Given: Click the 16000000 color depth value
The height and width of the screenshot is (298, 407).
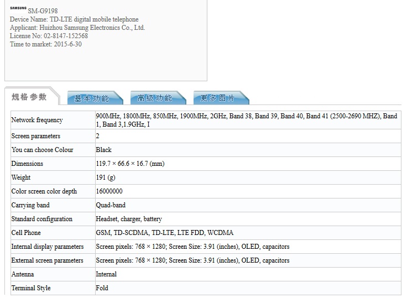Looking at the screenshot, I should [x=109, y=191].
